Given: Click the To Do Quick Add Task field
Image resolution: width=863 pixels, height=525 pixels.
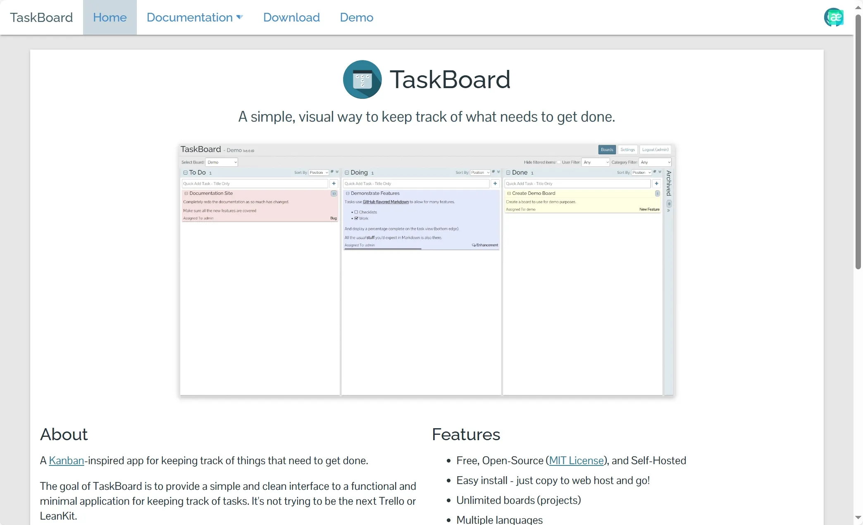Looking at the screenshot, I should (x=255, y=184).
